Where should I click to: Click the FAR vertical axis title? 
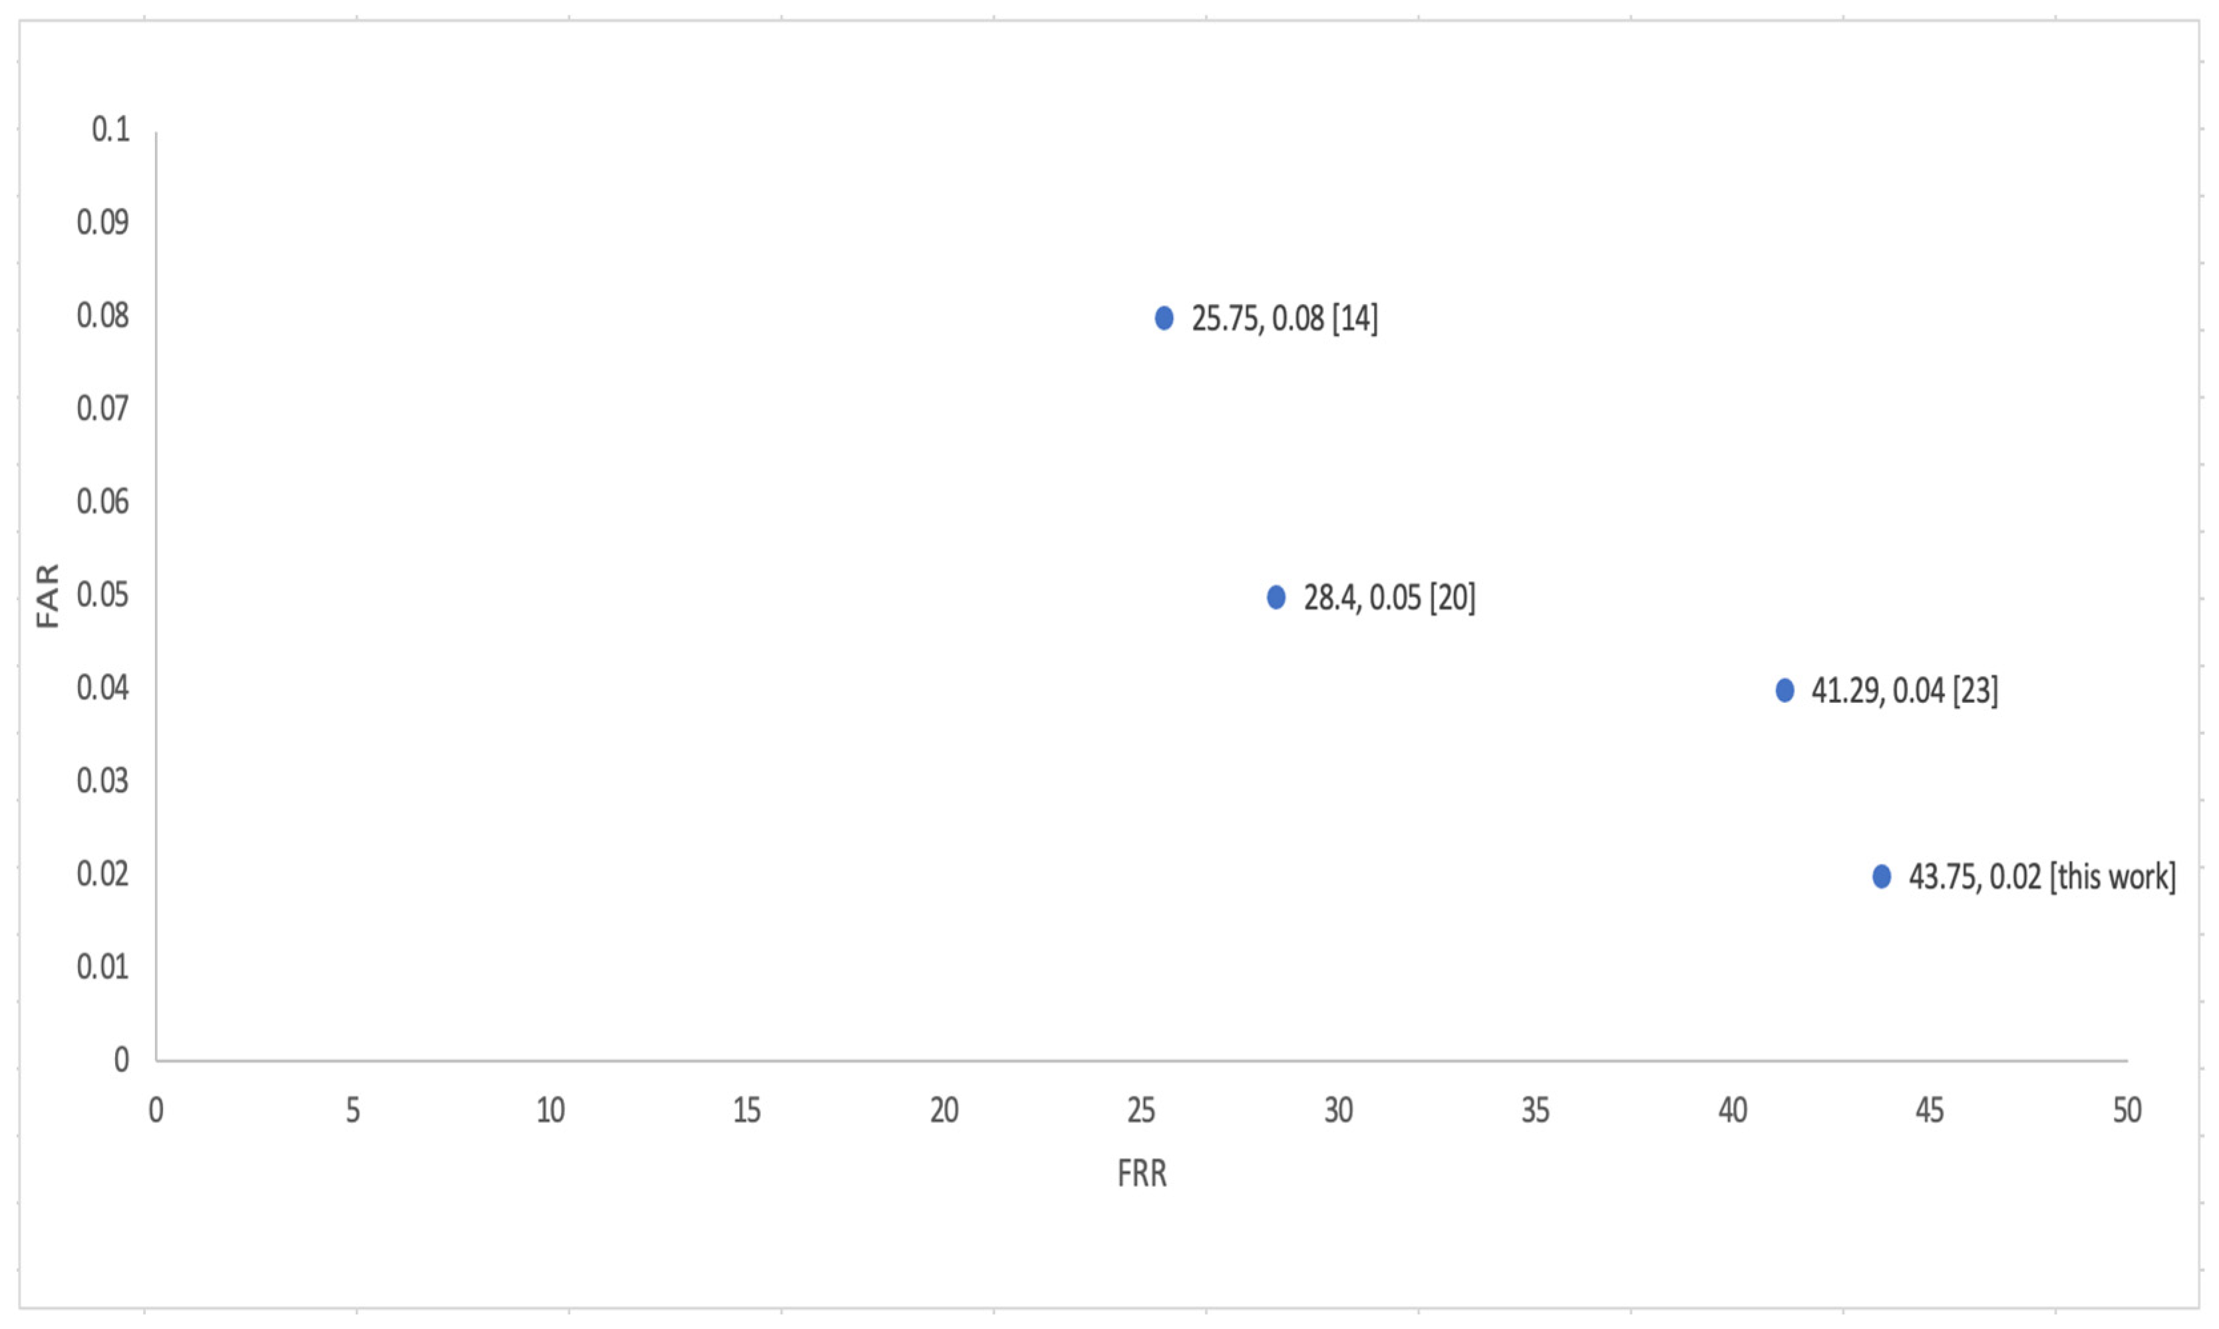coord(47,596)
